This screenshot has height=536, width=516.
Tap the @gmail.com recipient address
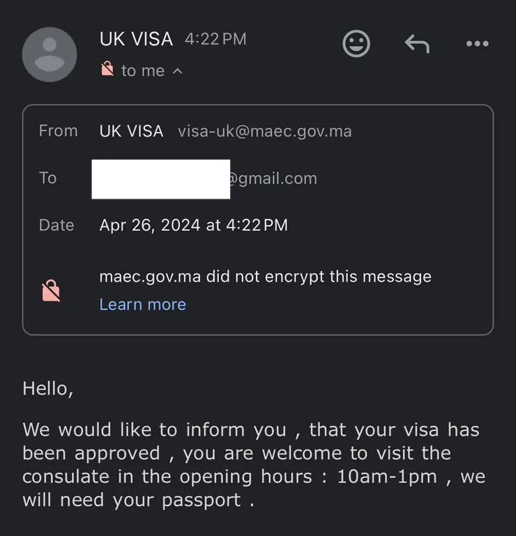pyautogui.click(x=273, y=178)
